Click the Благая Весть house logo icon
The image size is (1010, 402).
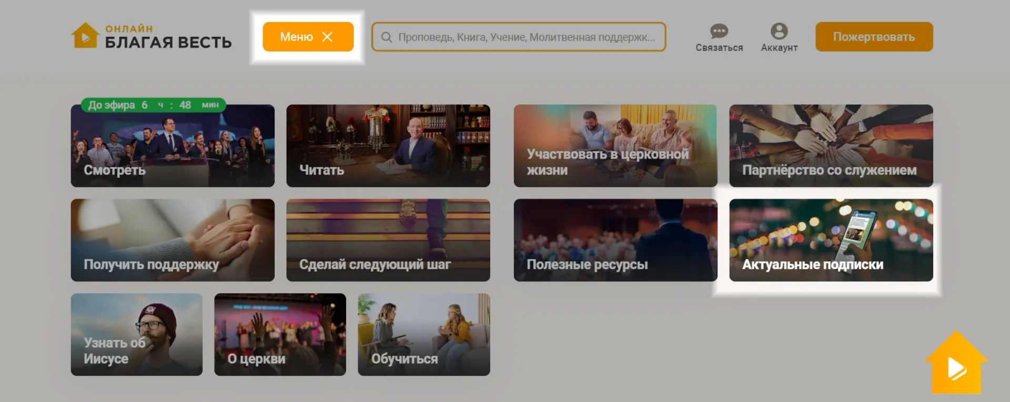coord(85,36)
